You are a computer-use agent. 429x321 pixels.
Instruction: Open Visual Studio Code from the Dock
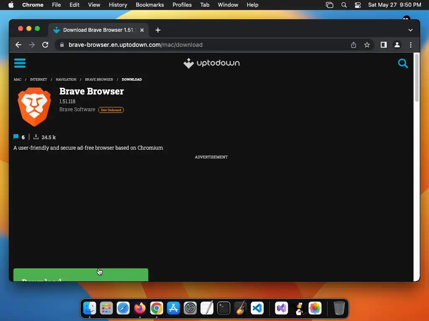(257, 308)
